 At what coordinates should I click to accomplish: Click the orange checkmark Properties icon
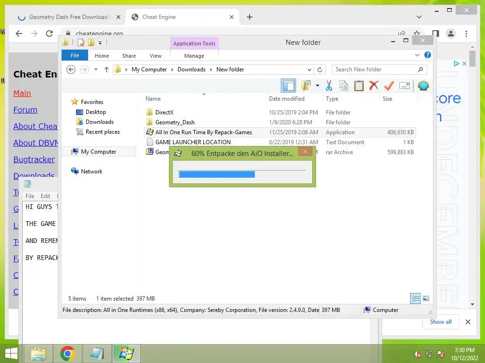[x=389, y=86]
